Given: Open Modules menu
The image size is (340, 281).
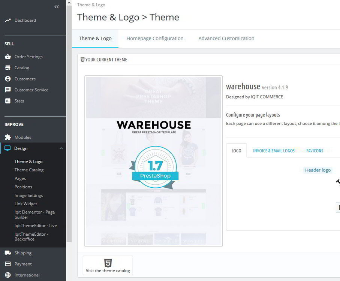Looking at the screenshot, I should 23,138.
